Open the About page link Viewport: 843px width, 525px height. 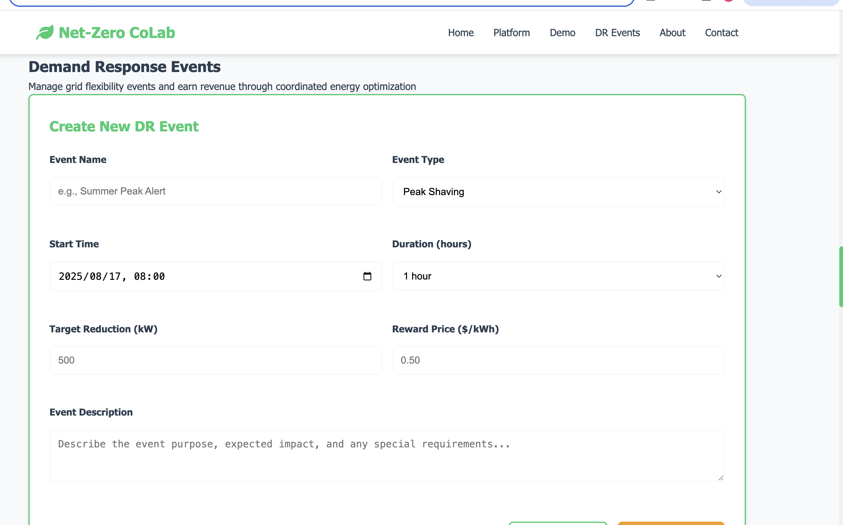[x=672, y=33]
